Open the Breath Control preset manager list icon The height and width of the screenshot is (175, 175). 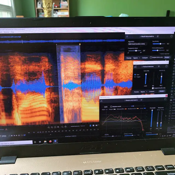(159, 66)
